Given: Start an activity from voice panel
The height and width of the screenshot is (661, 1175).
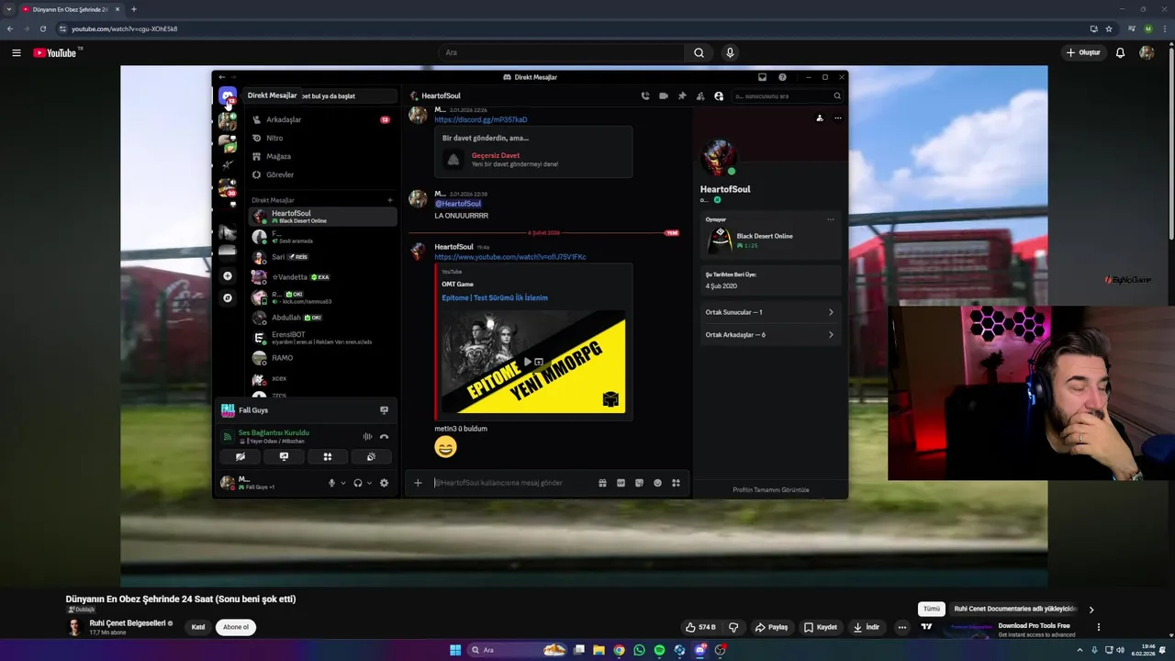Looking at the screenshot, I should coord(327,456).
